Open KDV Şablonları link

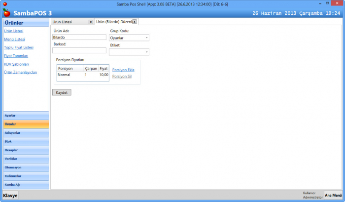click(16, 64)
